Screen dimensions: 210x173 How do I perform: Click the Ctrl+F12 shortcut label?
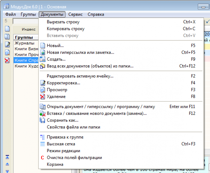(187, 66)
